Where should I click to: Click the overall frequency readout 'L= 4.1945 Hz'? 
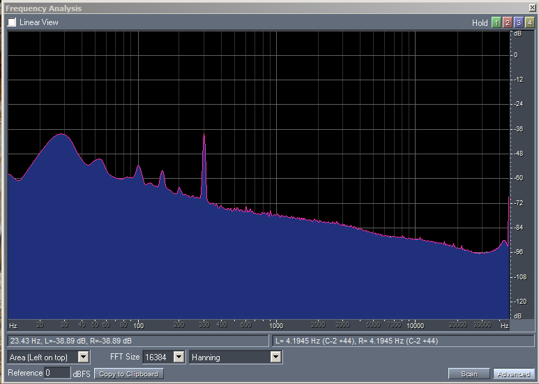coord(356,341)
